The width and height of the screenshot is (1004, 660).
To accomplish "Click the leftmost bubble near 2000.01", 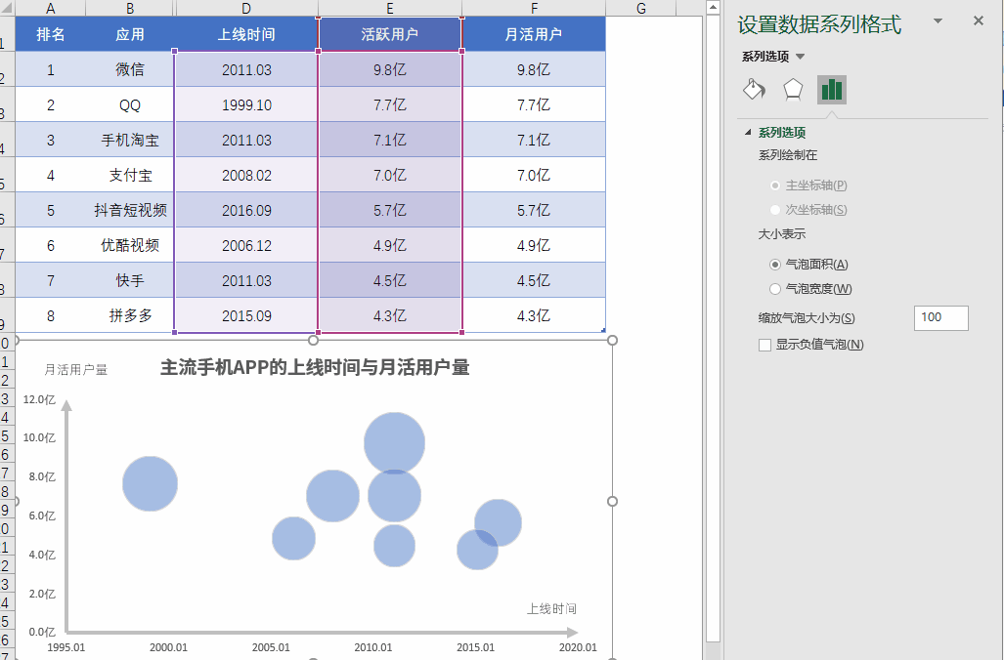I will (150, 483).
